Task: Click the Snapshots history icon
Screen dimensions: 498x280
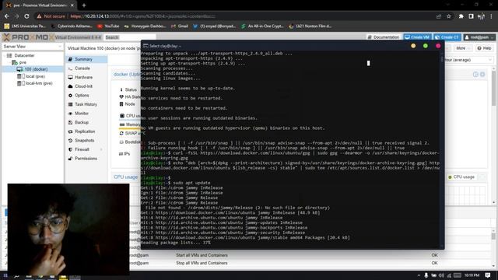Action: (x=70, y=140)
